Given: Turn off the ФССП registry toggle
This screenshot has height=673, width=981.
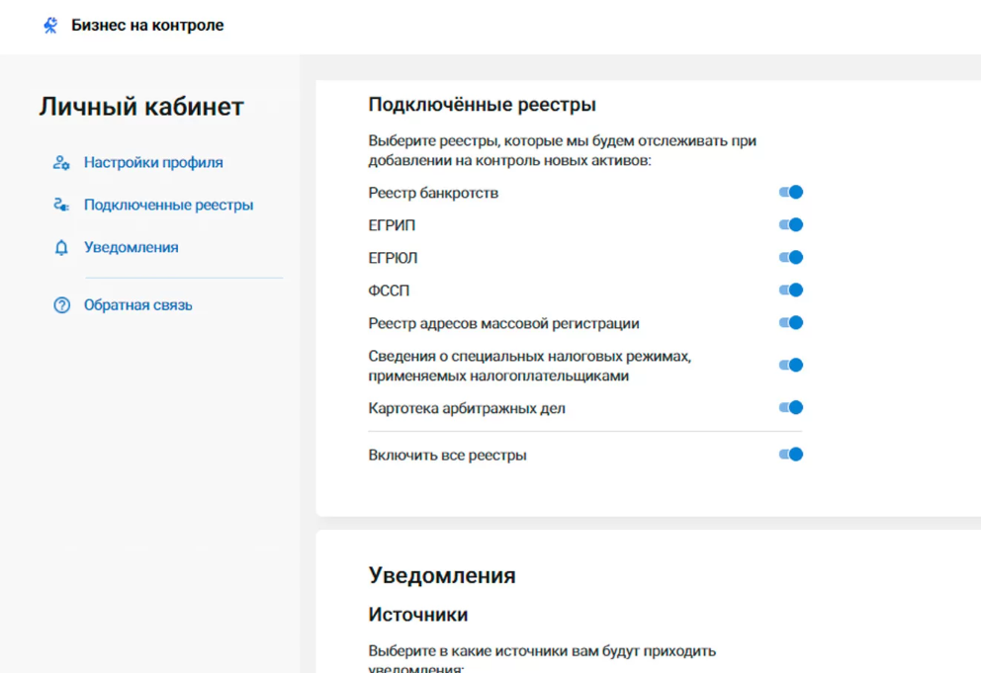Looking at the screenshot, I should tap(790, 290).
